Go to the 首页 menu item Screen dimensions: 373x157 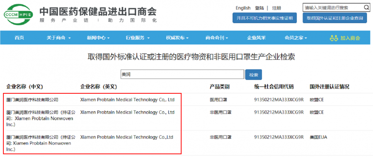click(19, 38)
